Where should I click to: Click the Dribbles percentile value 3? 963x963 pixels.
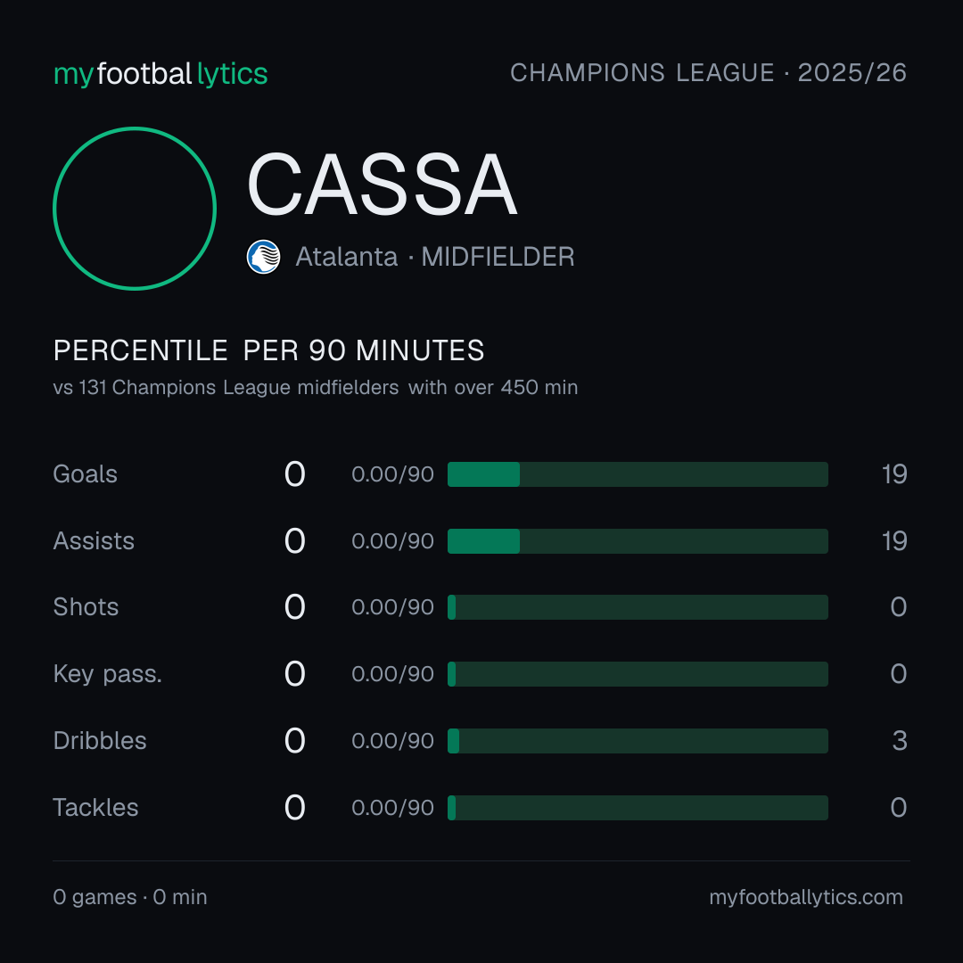click(899, 741)
